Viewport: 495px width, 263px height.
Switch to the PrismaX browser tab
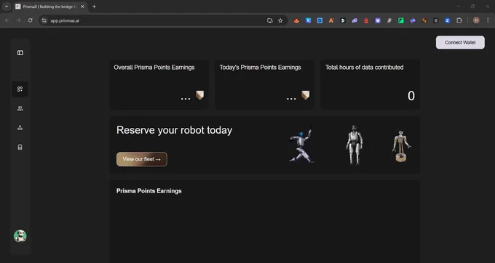point(50,7)
